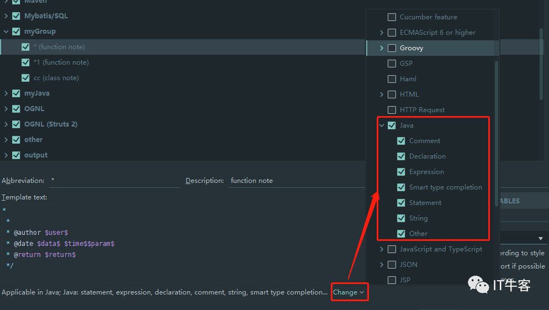Expand the Groovy context node
This screenshot has width=549, height=310.
[382, 48]
